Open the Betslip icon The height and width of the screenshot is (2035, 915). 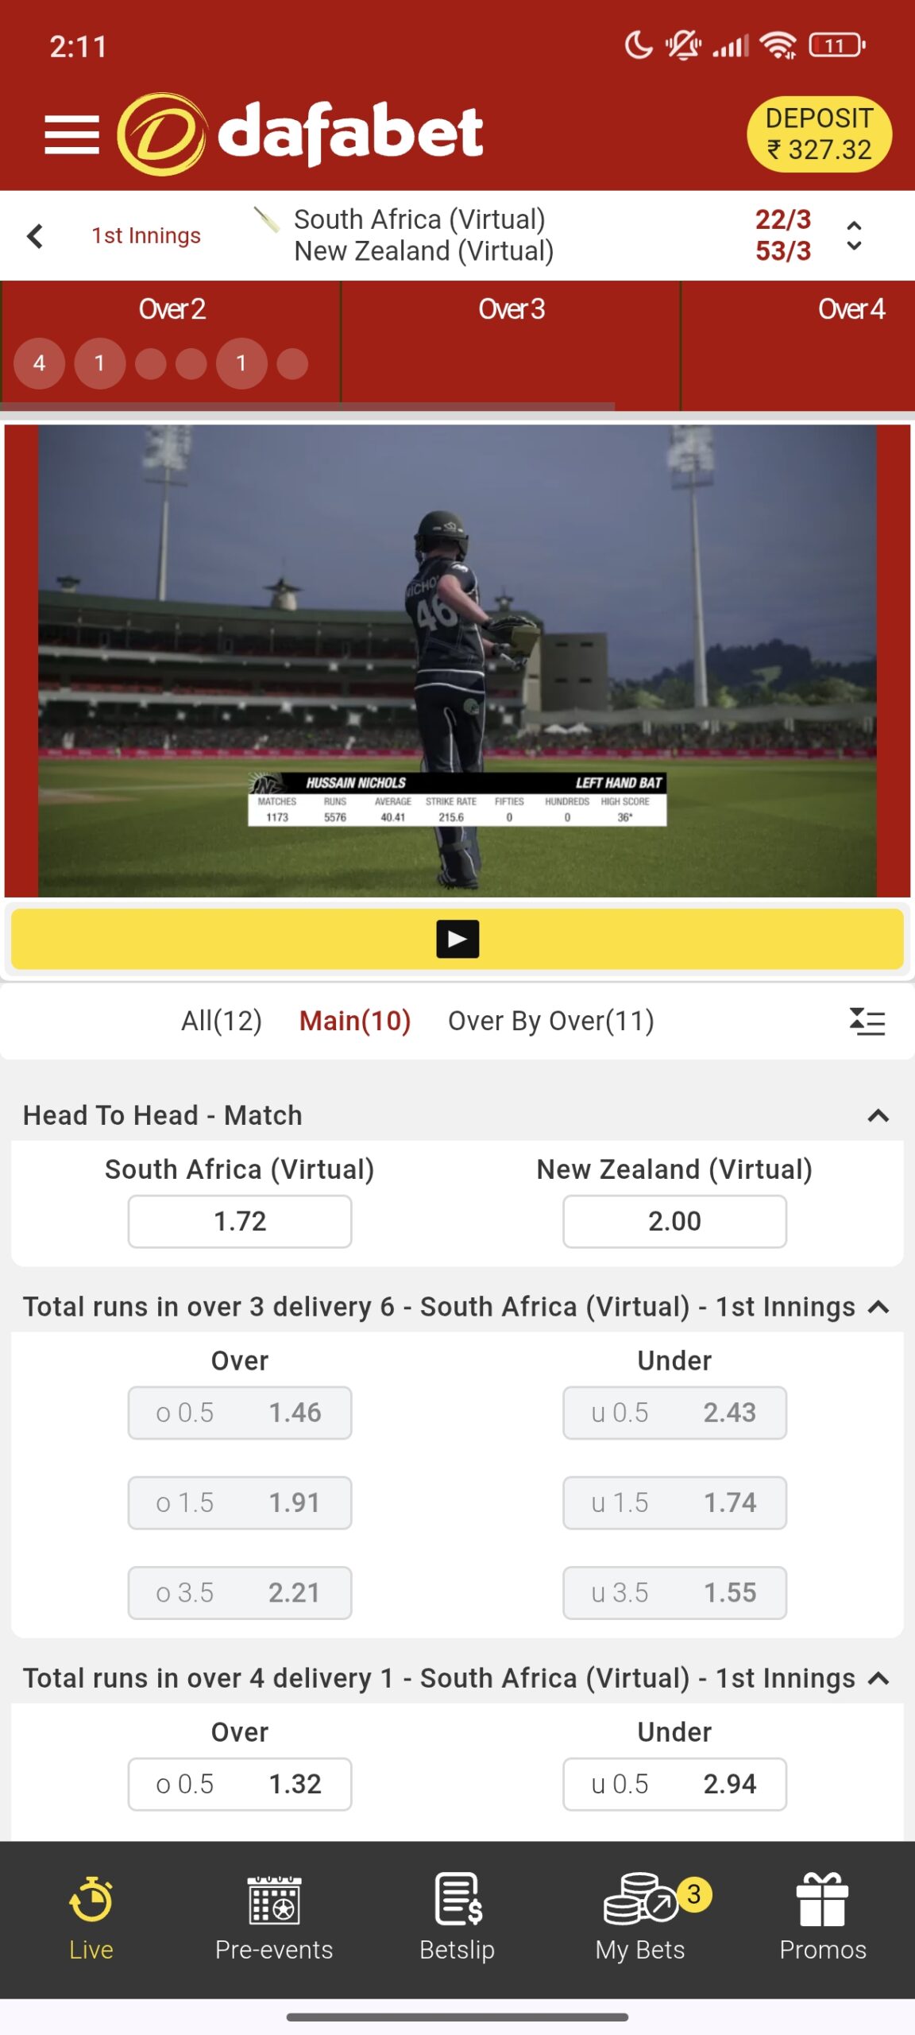458,1898
